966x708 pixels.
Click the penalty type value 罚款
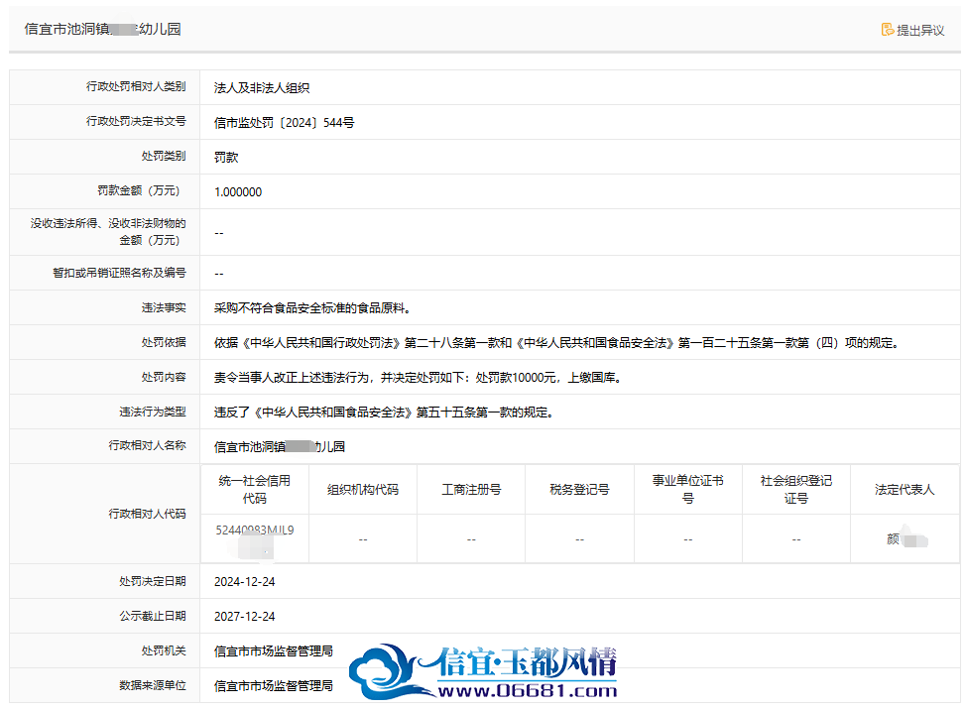[226, 157]
